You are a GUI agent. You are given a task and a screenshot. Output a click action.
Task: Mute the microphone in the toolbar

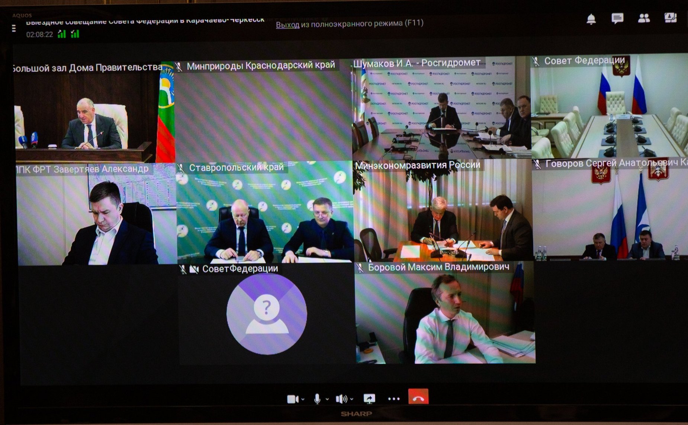[x=317, y=399]
